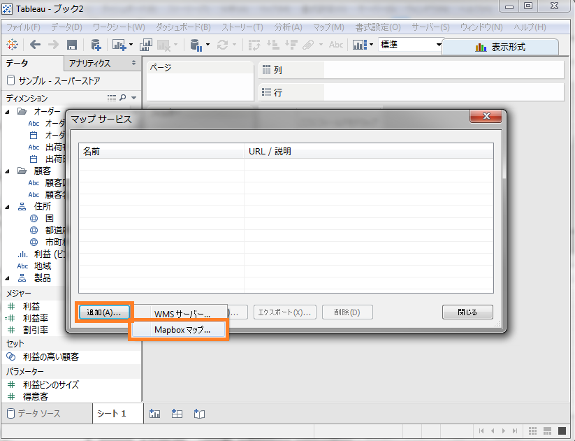
Task: Open the auto update dropdown arrow
Action: (x=208, y=45)
